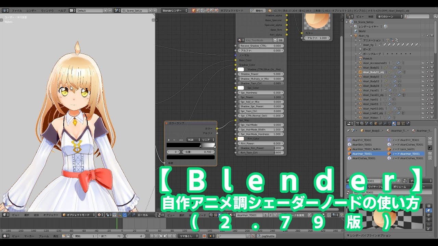Click the color ramp gradient bar
Screen dimensions: 438x246
click(x=191, y=145)
